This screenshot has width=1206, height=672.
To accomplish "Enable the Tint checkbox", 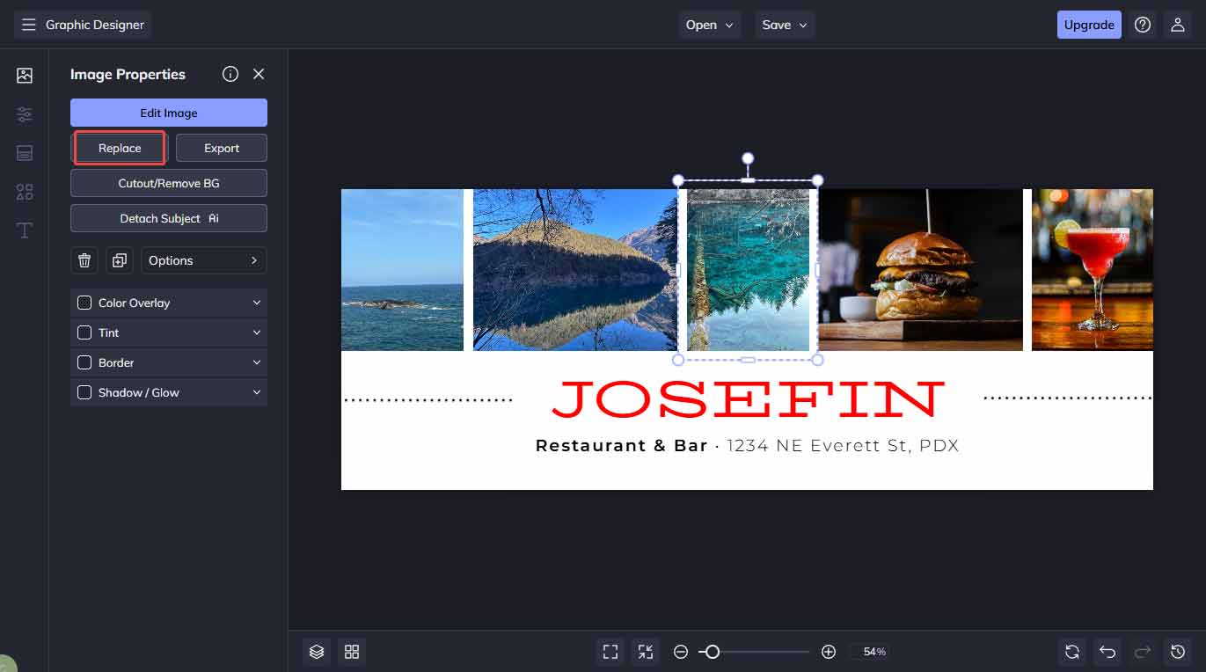I will click(84, 332).
